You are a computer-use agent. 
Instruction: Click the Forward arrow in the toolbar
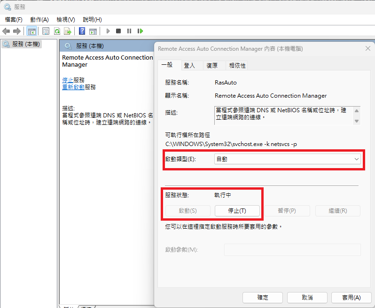click(17, 31)
